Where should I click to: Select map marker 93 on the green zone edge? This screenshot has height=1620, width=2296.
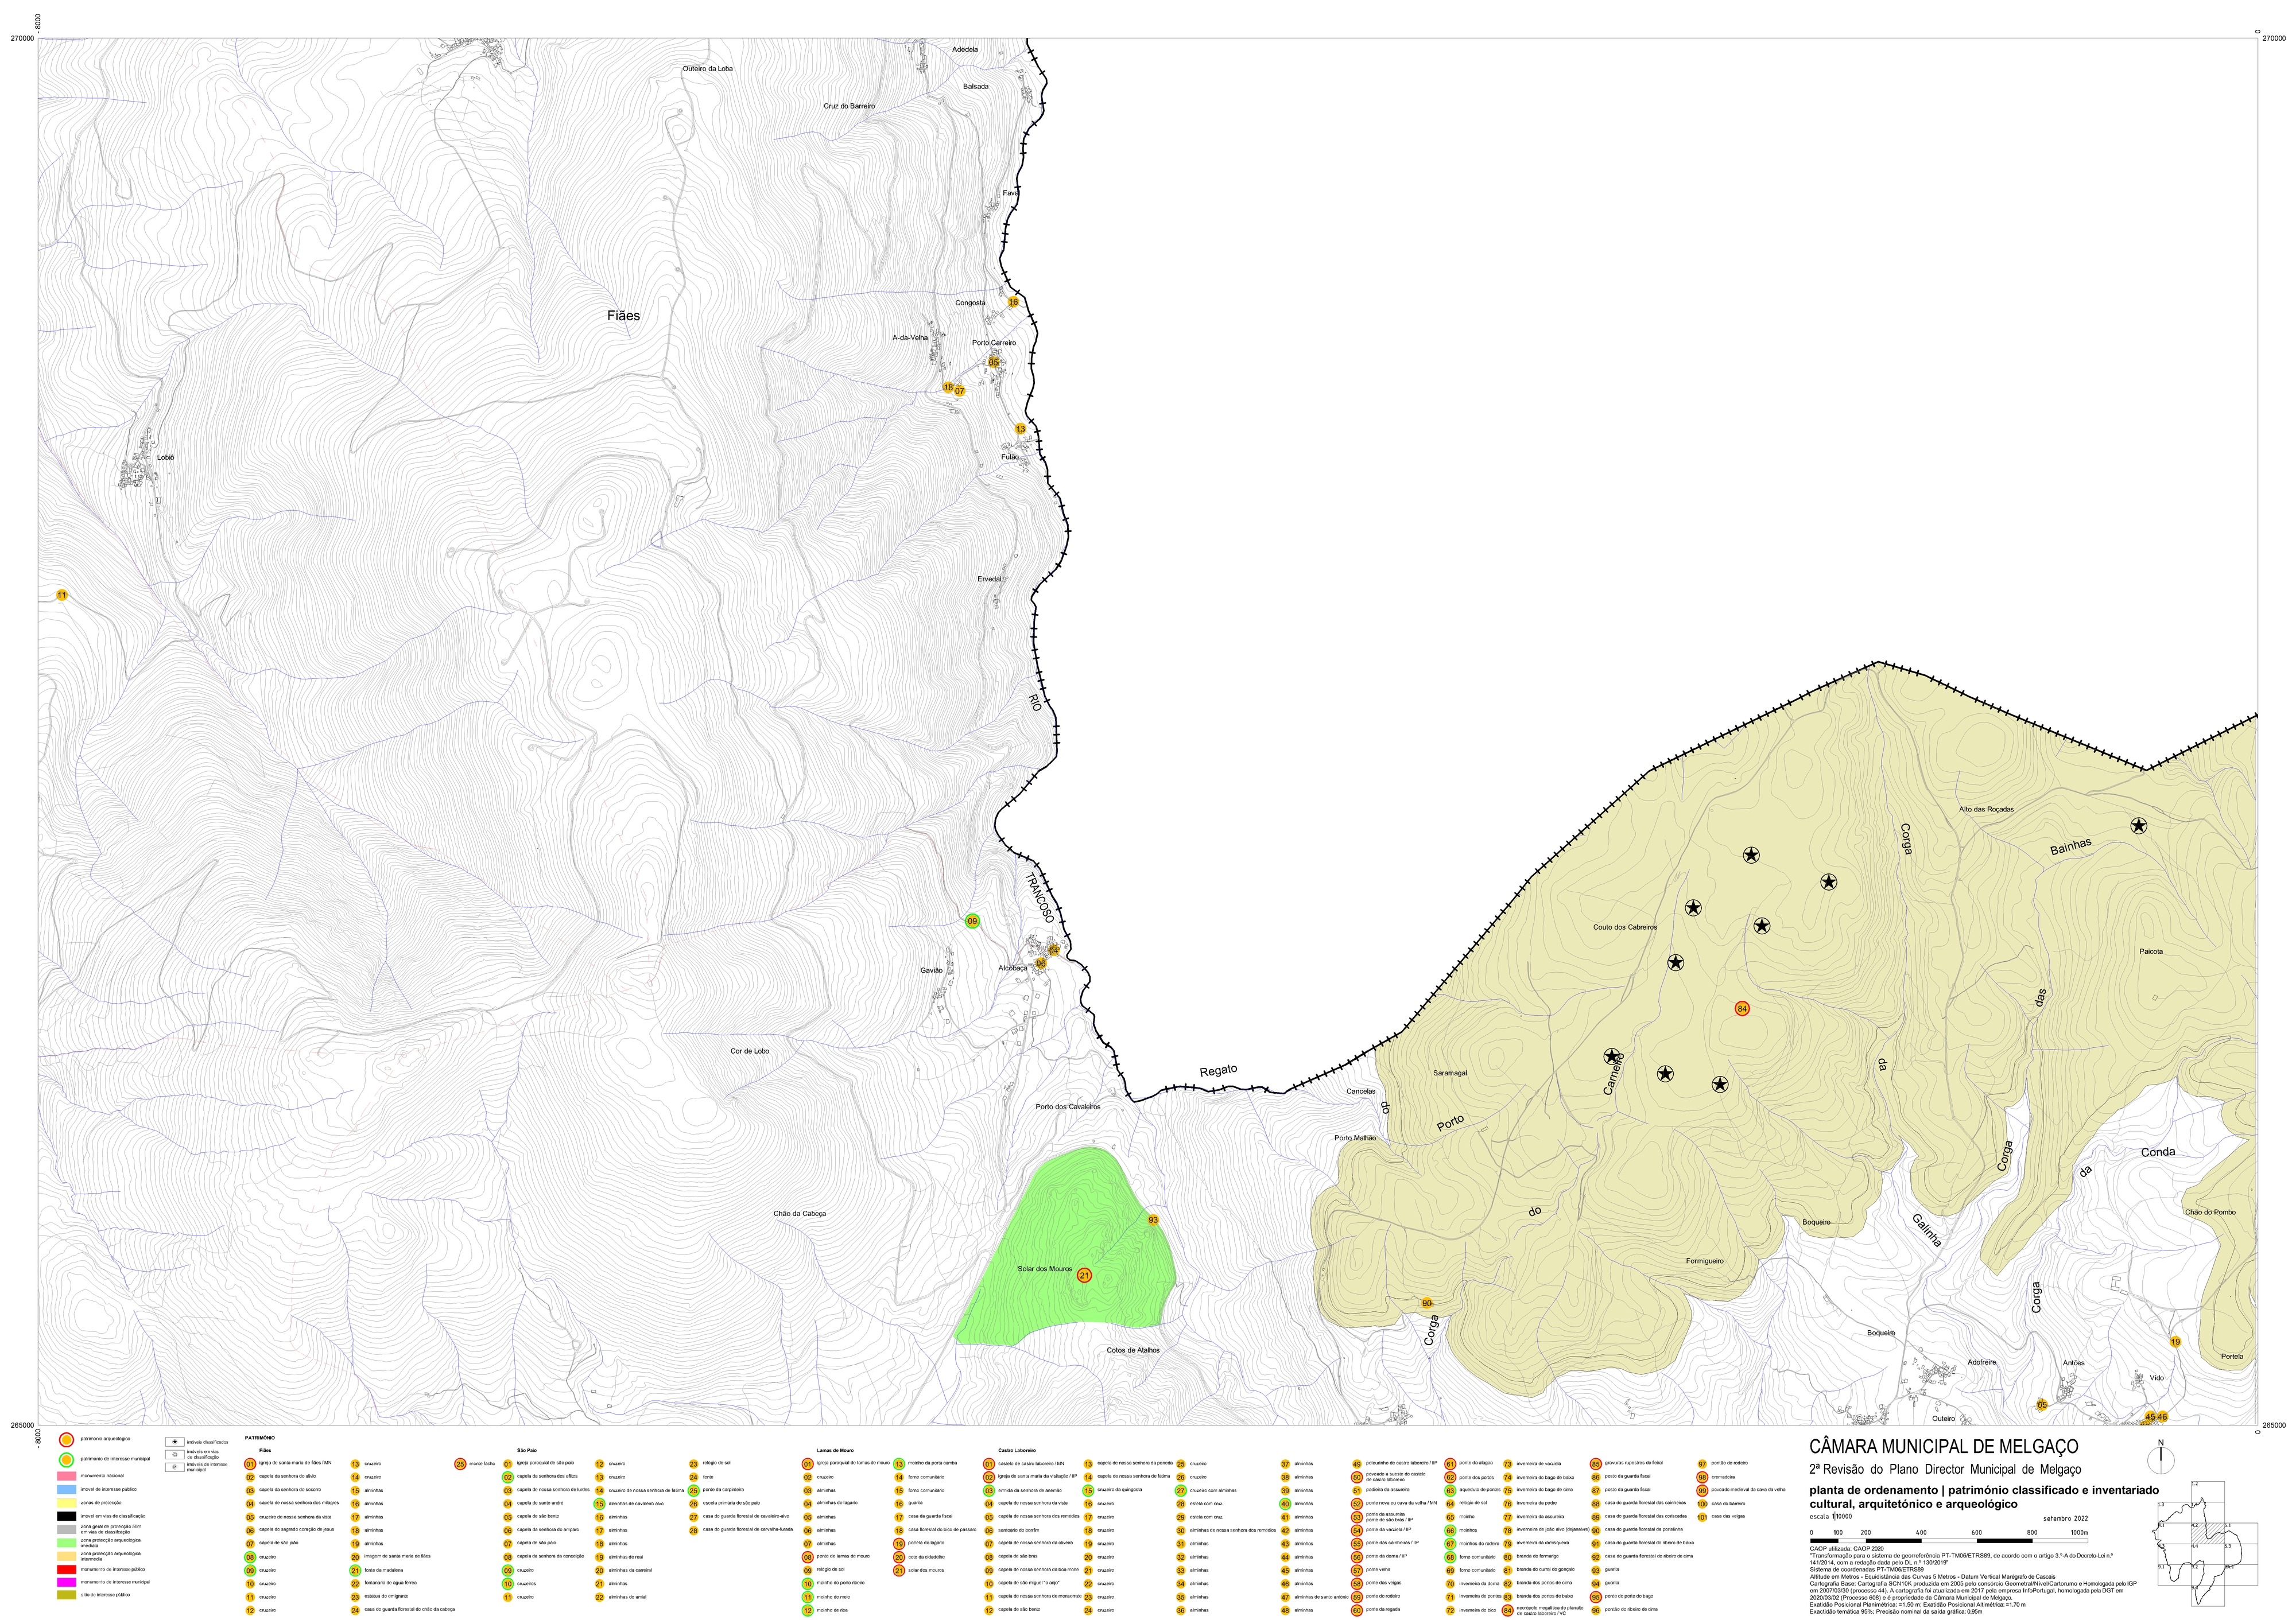point(1153,1220)
